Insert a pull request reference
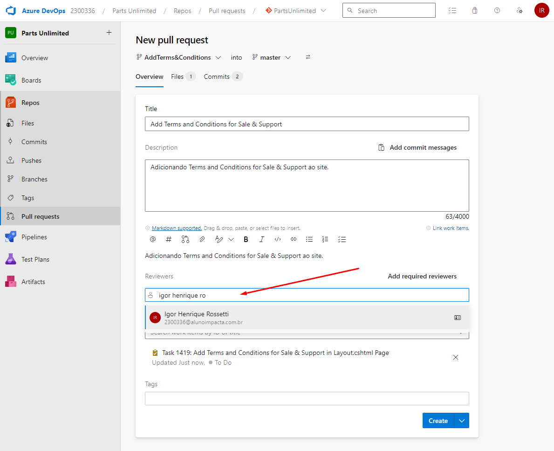The image size is (554, 451). click(185, 239)
